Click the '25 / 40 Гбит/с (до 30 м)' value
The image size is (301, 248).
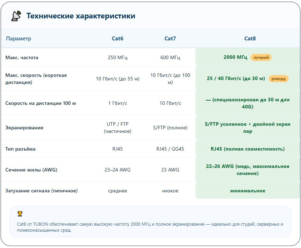pyautogui.click(x=236, y=78)
